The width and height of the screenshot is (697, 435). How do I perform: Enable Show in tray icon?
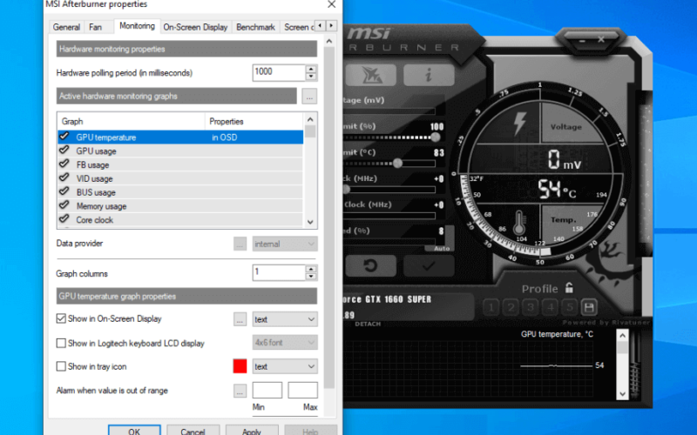coord(61,366)
